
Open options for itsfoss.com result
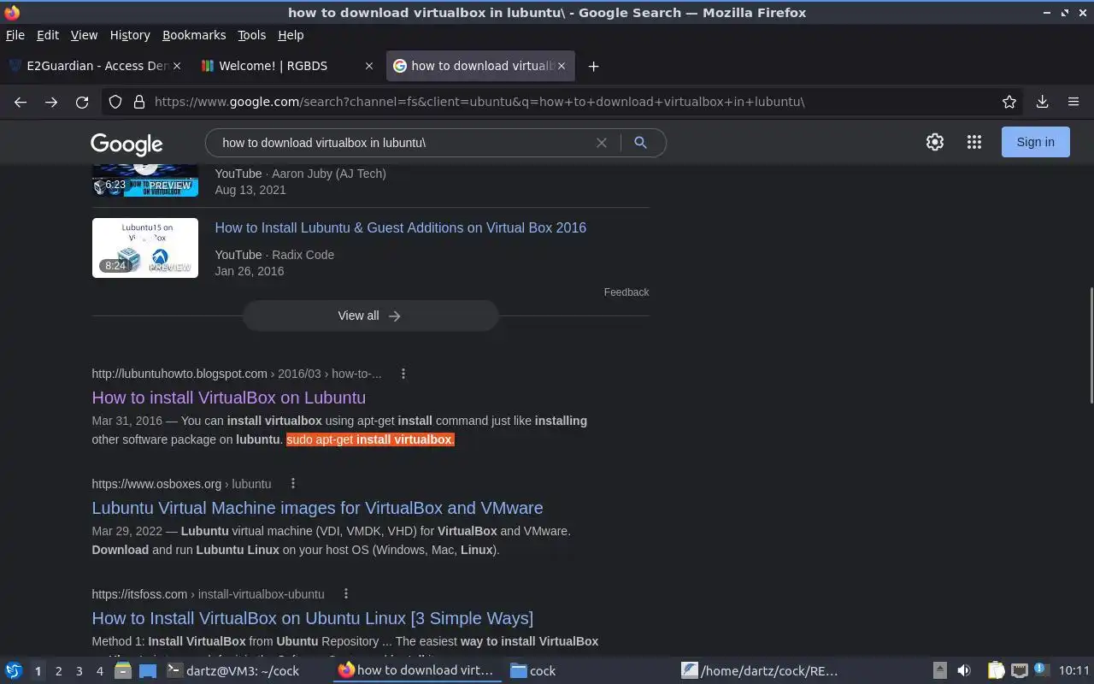(x=346, y=594)
